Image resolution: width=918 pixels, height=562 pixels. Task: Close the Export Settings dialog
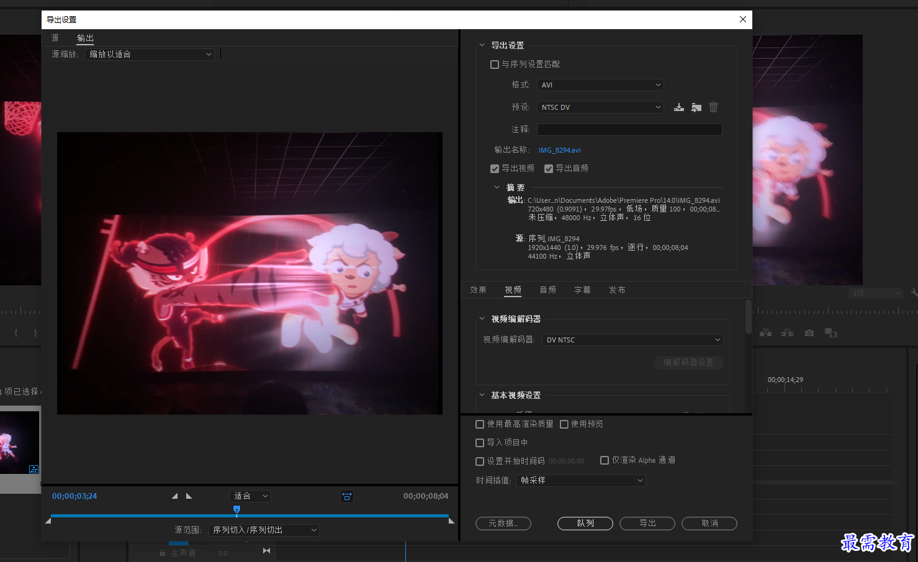click(743, 19)
